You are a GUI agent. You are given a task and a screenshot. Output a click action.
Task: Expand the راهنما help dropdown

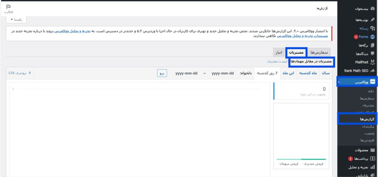tap(16, 20)
